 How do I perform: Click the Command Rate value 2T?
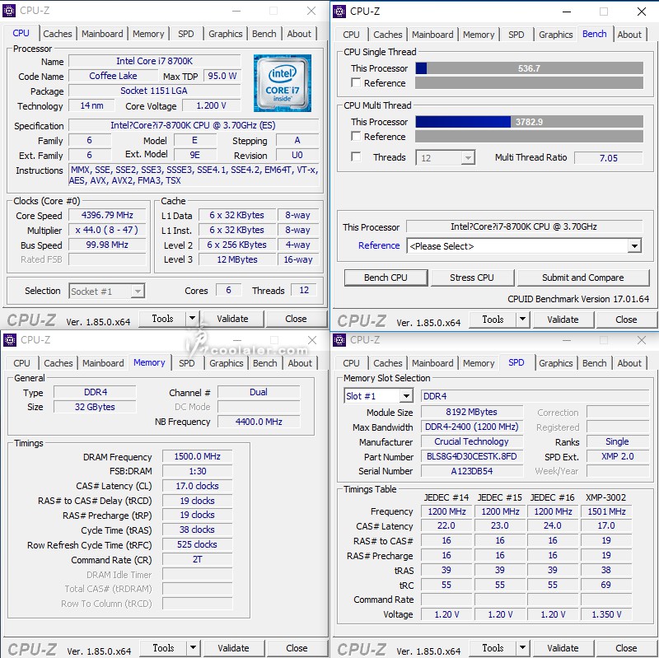[198, 559]
